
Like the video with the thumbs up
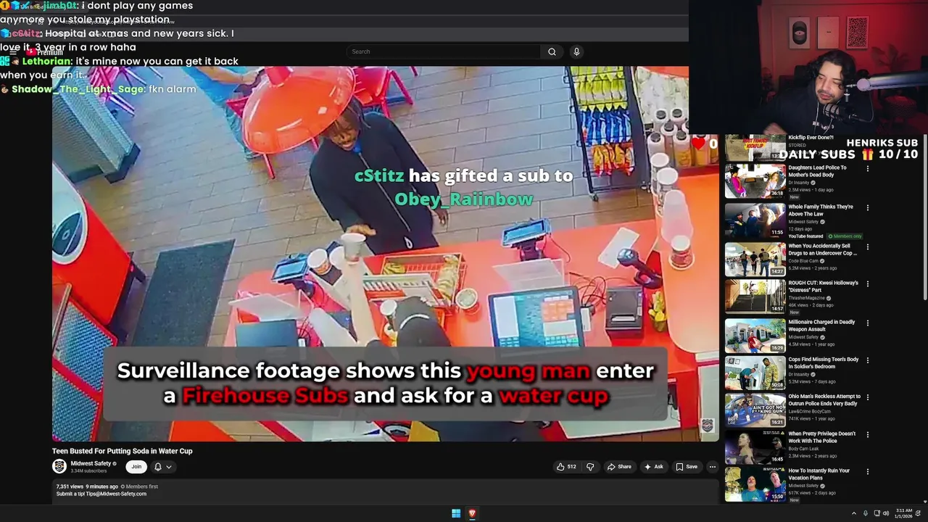pyautogui.click(x=566, y=467)
